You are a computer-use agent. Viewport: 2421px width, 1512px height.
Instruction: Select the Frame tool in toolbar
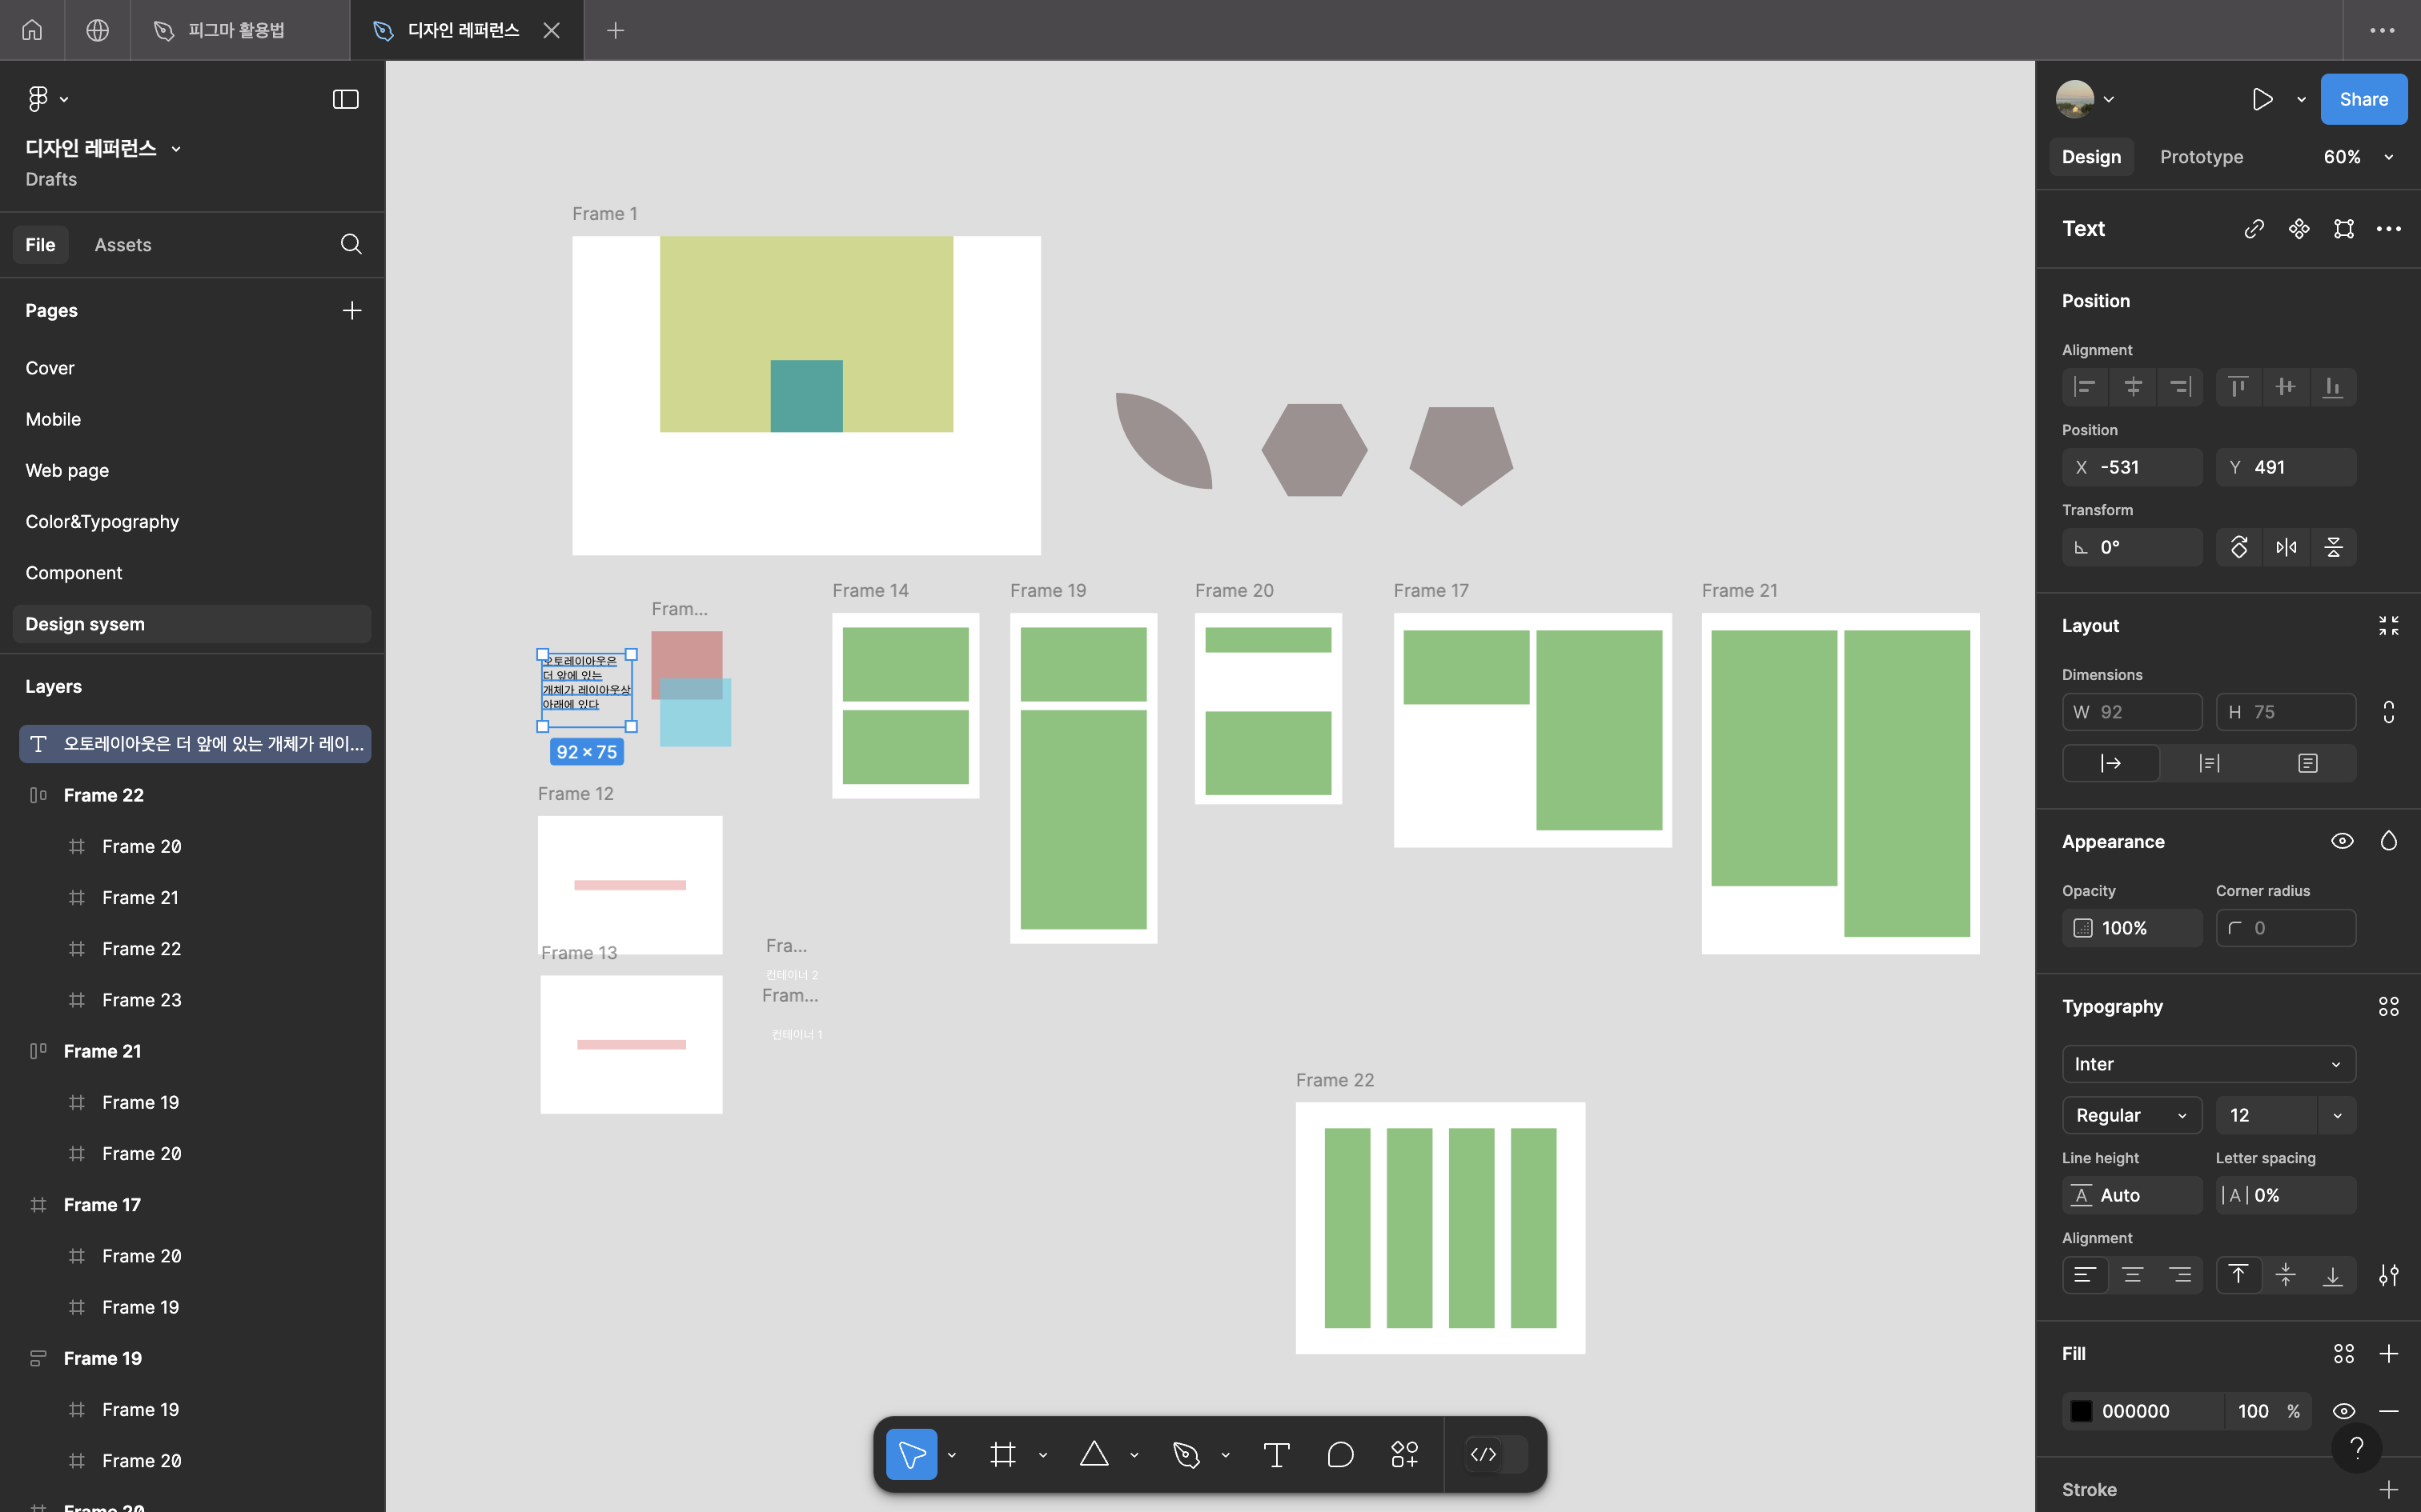(1002, 1454)
